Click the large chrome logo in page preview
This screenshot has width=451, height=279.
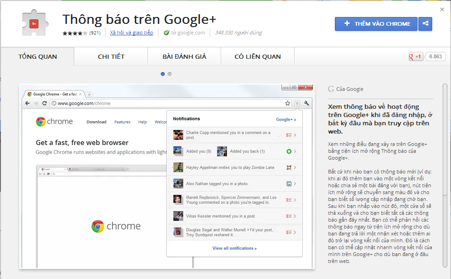click(116, 226)
